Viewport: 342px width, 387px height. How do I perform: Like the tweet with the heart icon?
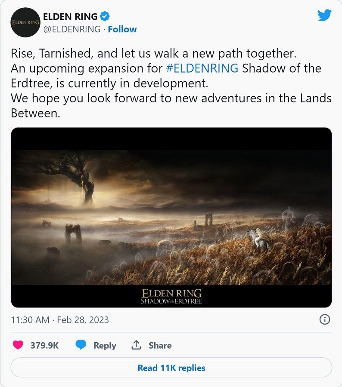pos(19,345)
